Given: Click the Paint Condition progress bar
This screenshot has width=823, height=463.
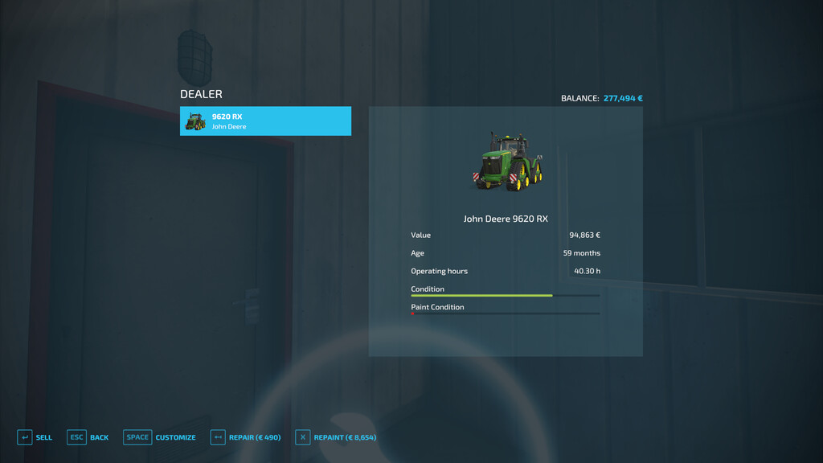Looking at the screenshot, I should pyautogui.click(x=505, y=313).
